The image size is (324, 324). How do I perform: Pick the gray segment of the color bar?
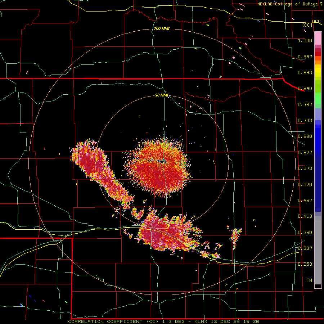318,250
